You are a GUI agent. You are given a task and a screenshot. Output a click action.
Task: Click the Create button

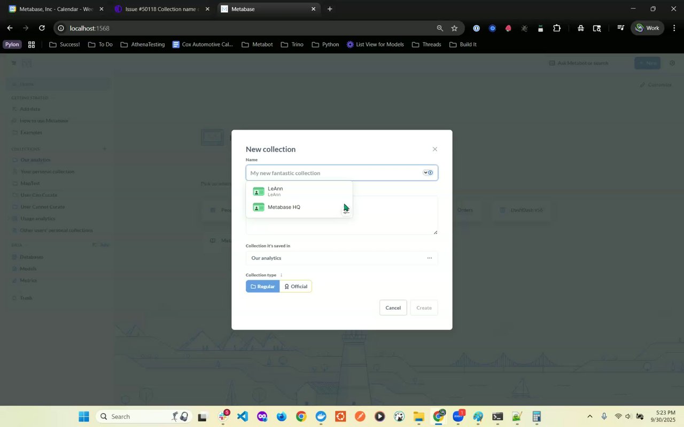click(424, 307)
